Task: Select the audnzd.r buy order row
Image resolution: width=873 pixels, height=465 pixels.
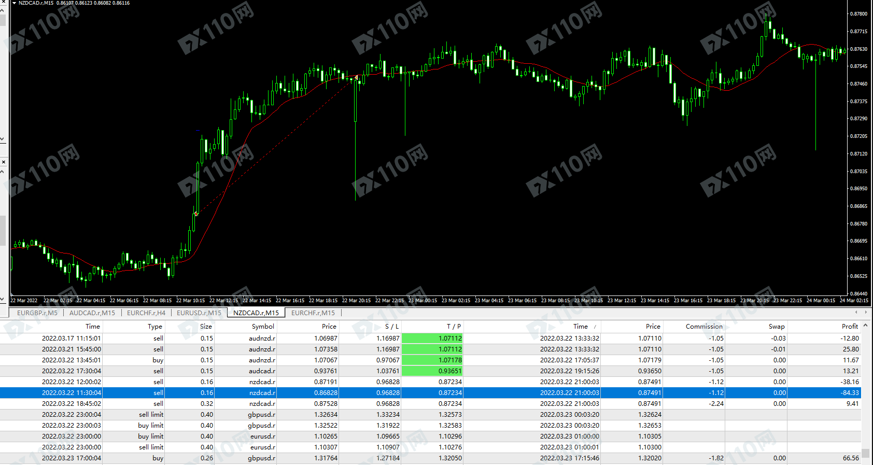Action: (x=430, y=360)
